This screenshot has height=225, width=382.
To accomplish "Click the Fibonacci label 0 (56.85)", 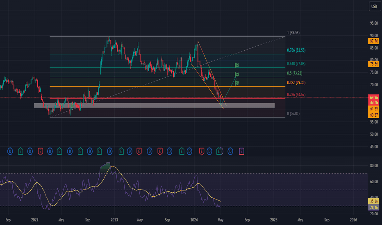I will 293,114.
